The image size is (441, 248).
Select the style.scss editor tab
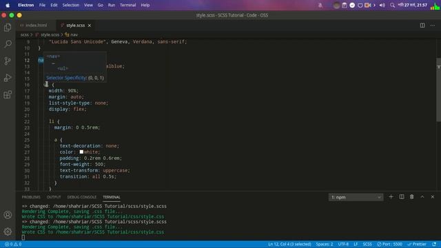[x=76, y=25]
